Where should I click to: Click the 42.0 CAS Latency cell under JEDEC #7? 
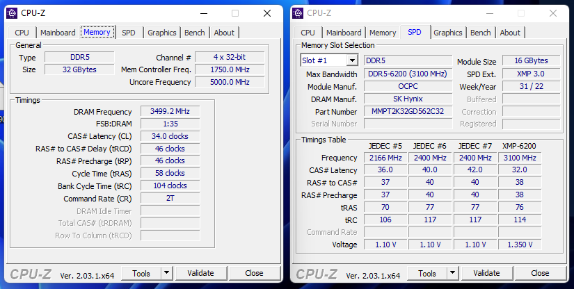pos(475,170)
